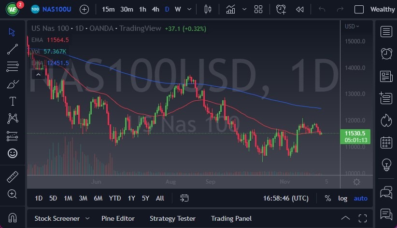Open the alerts panel
Image resolution: width=397 pixels, height=228 pixels.
pyautogui.click(x=386, y=54)
